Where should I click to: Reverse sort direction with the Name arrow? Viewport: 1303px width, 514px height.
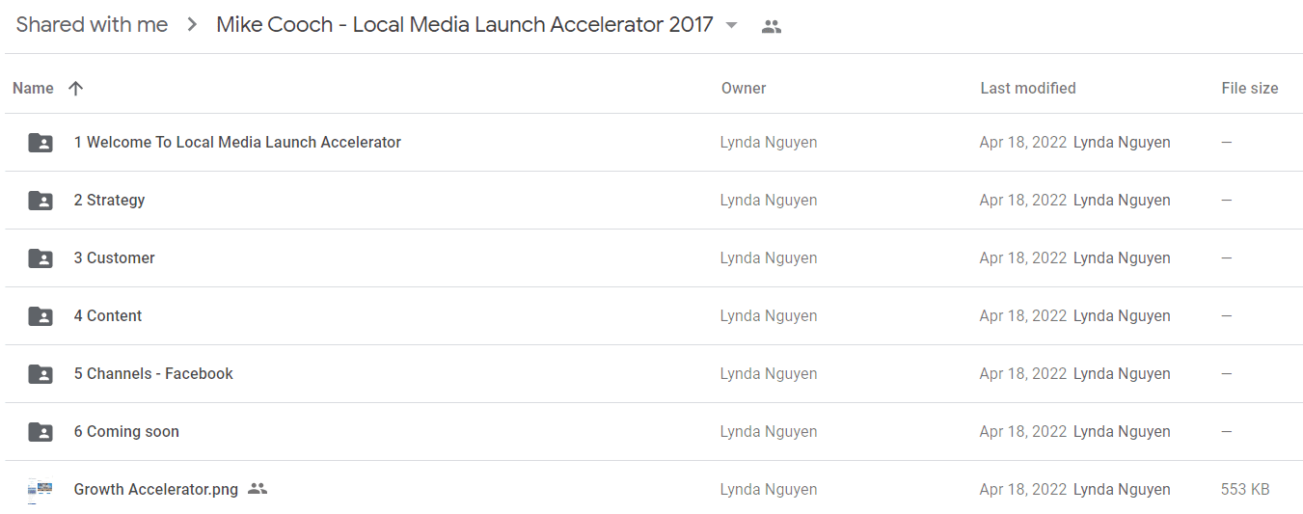tap(76, 88)
